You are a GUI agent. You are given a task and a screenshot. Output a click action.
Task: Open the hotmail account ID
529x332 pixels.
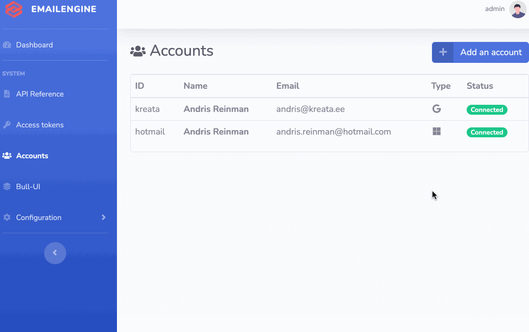[150, 132]
